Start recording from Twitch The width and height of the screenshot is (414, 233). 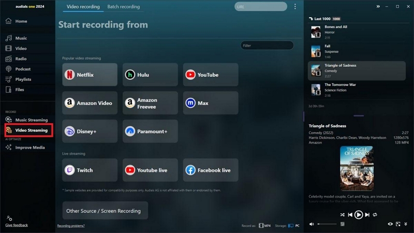pyautogui.click(x=90, y=170)
